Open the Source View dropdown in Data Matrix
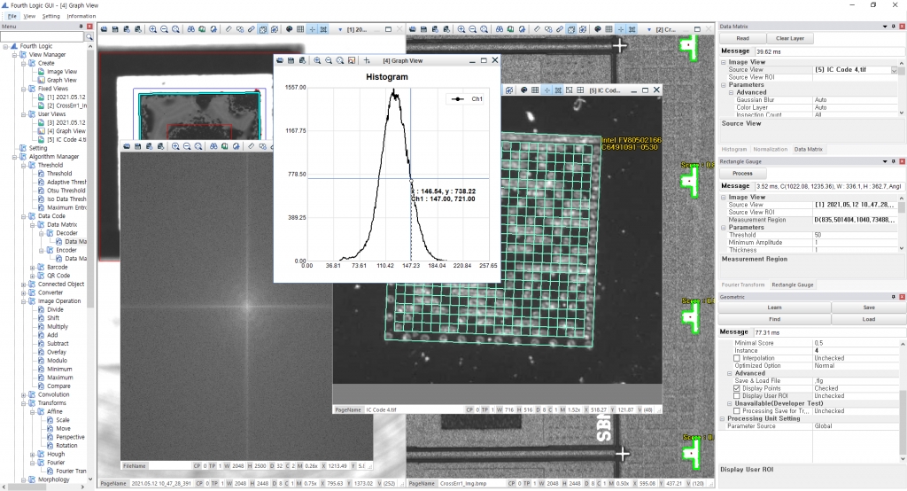 (x=895, y=70)
